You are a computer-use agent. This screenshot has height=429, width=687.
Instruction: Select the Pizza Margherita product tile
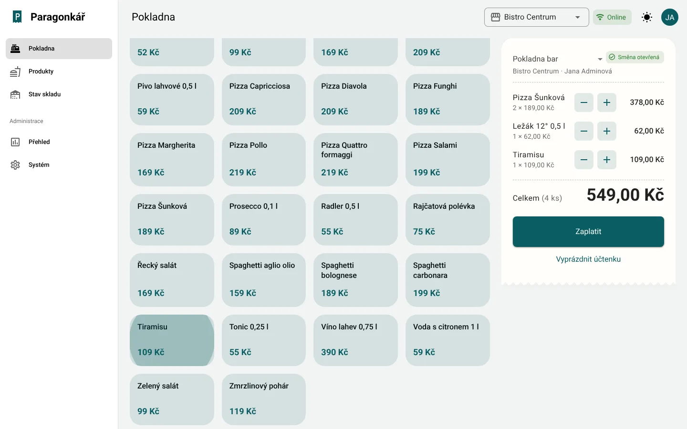(172, 160)
